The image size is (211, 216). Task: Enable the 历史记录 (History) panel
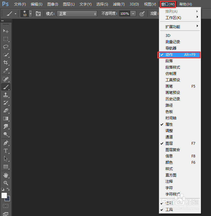[x=180, y=99]
